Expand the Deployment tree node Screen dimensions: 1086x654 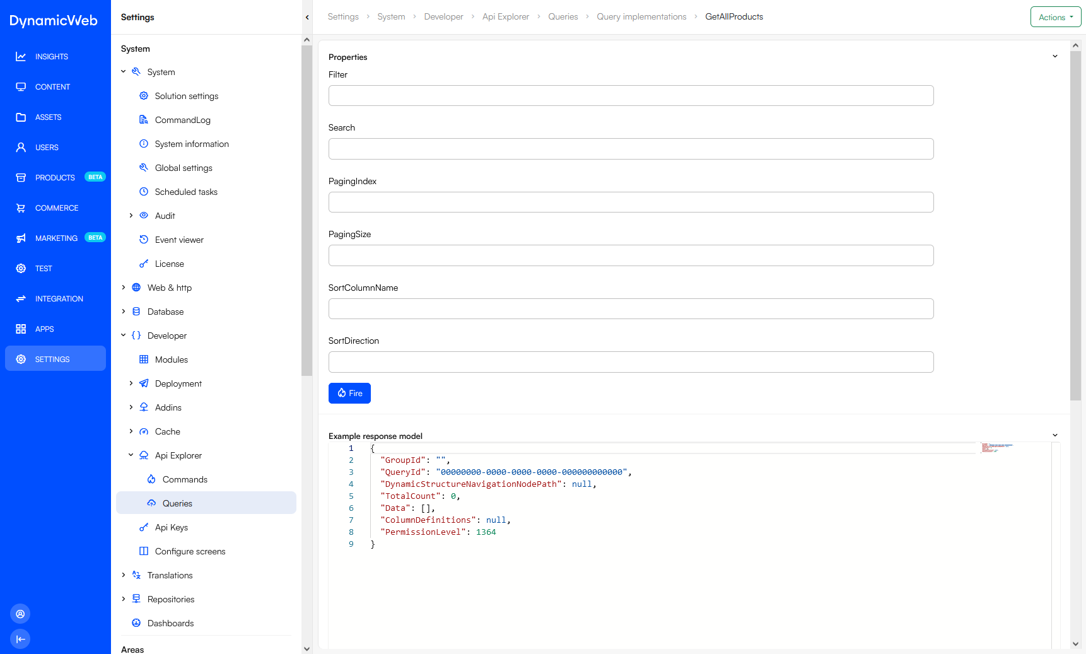click(131, 383)
